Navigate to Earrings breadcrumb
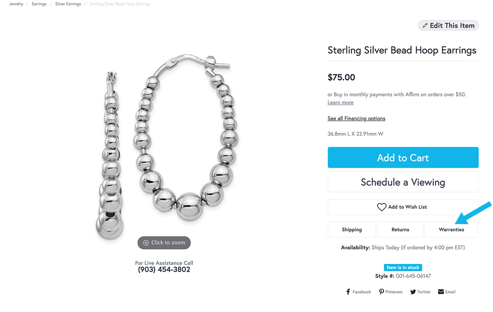The height and width of the screenshot is (312, 493). coord(39,4)
